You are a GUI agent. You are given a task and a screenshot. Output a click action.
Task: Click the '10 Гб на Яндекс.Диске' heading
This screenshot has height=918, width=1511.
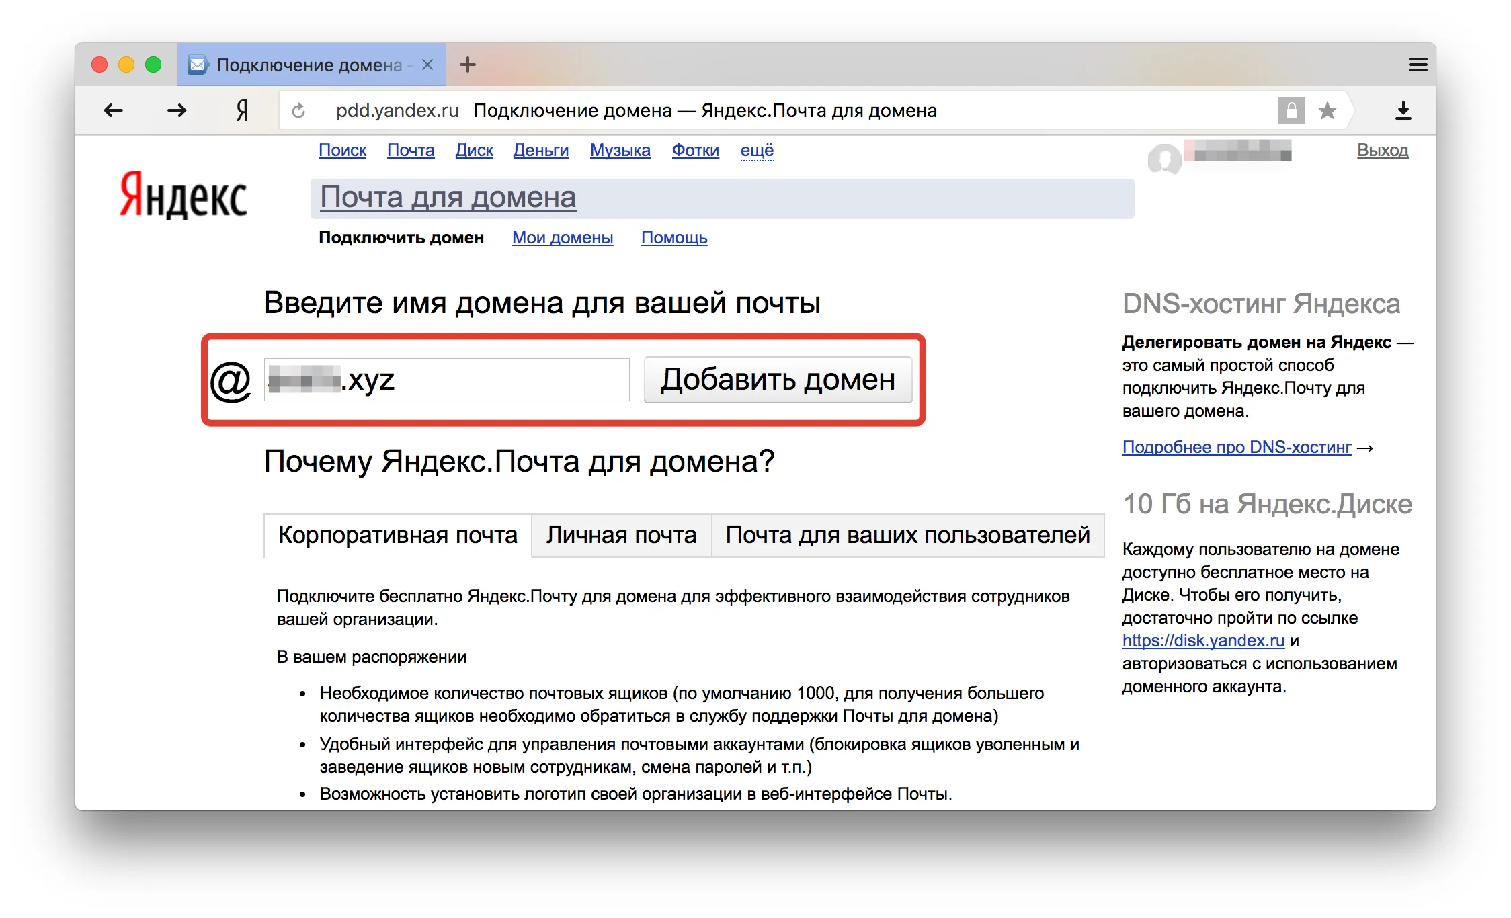[x=1268, y=504]
